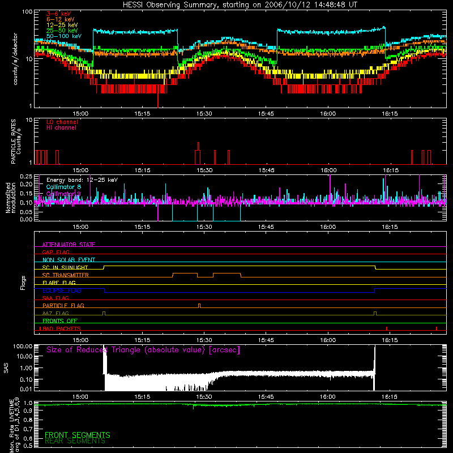Viewport: 453px width, 453px height.
Task: Click the Size of Reduced Triangle title
Action: (x=143, y=350)
